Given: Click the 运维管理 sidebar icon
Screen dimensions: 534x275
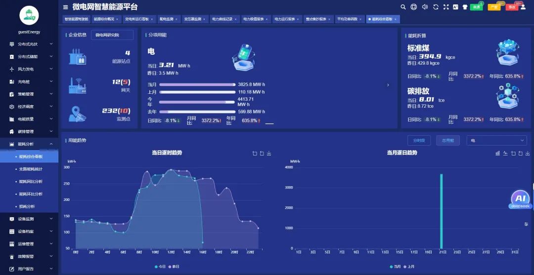Looking at the screenshot, I should pyautogui.click(x=11, y=244).
